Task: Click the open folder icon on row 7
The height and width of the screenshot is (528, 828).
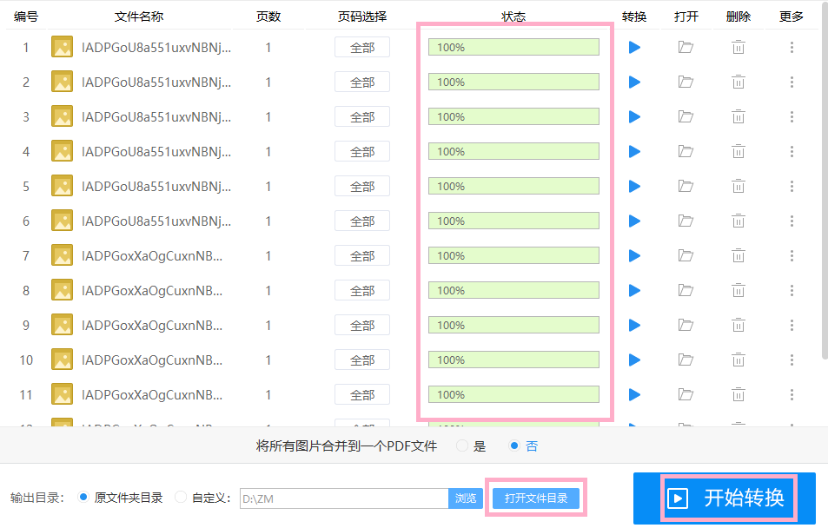Action: click(686, 254)
